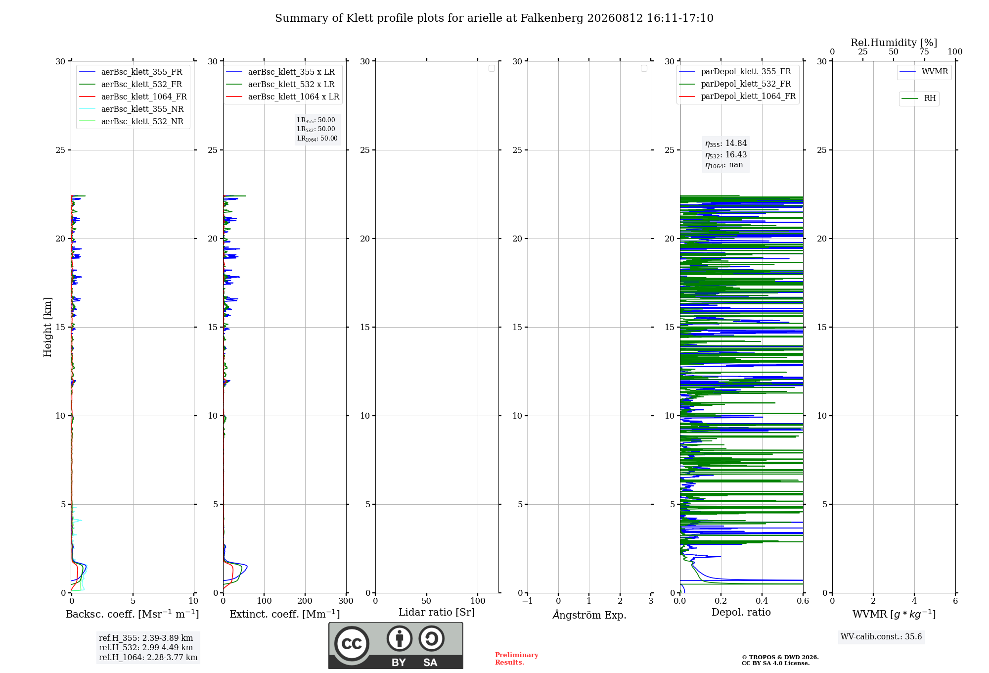Select parDepol_klett_532_FR legend entry
The image size is (989, 673).
[735, 84]
